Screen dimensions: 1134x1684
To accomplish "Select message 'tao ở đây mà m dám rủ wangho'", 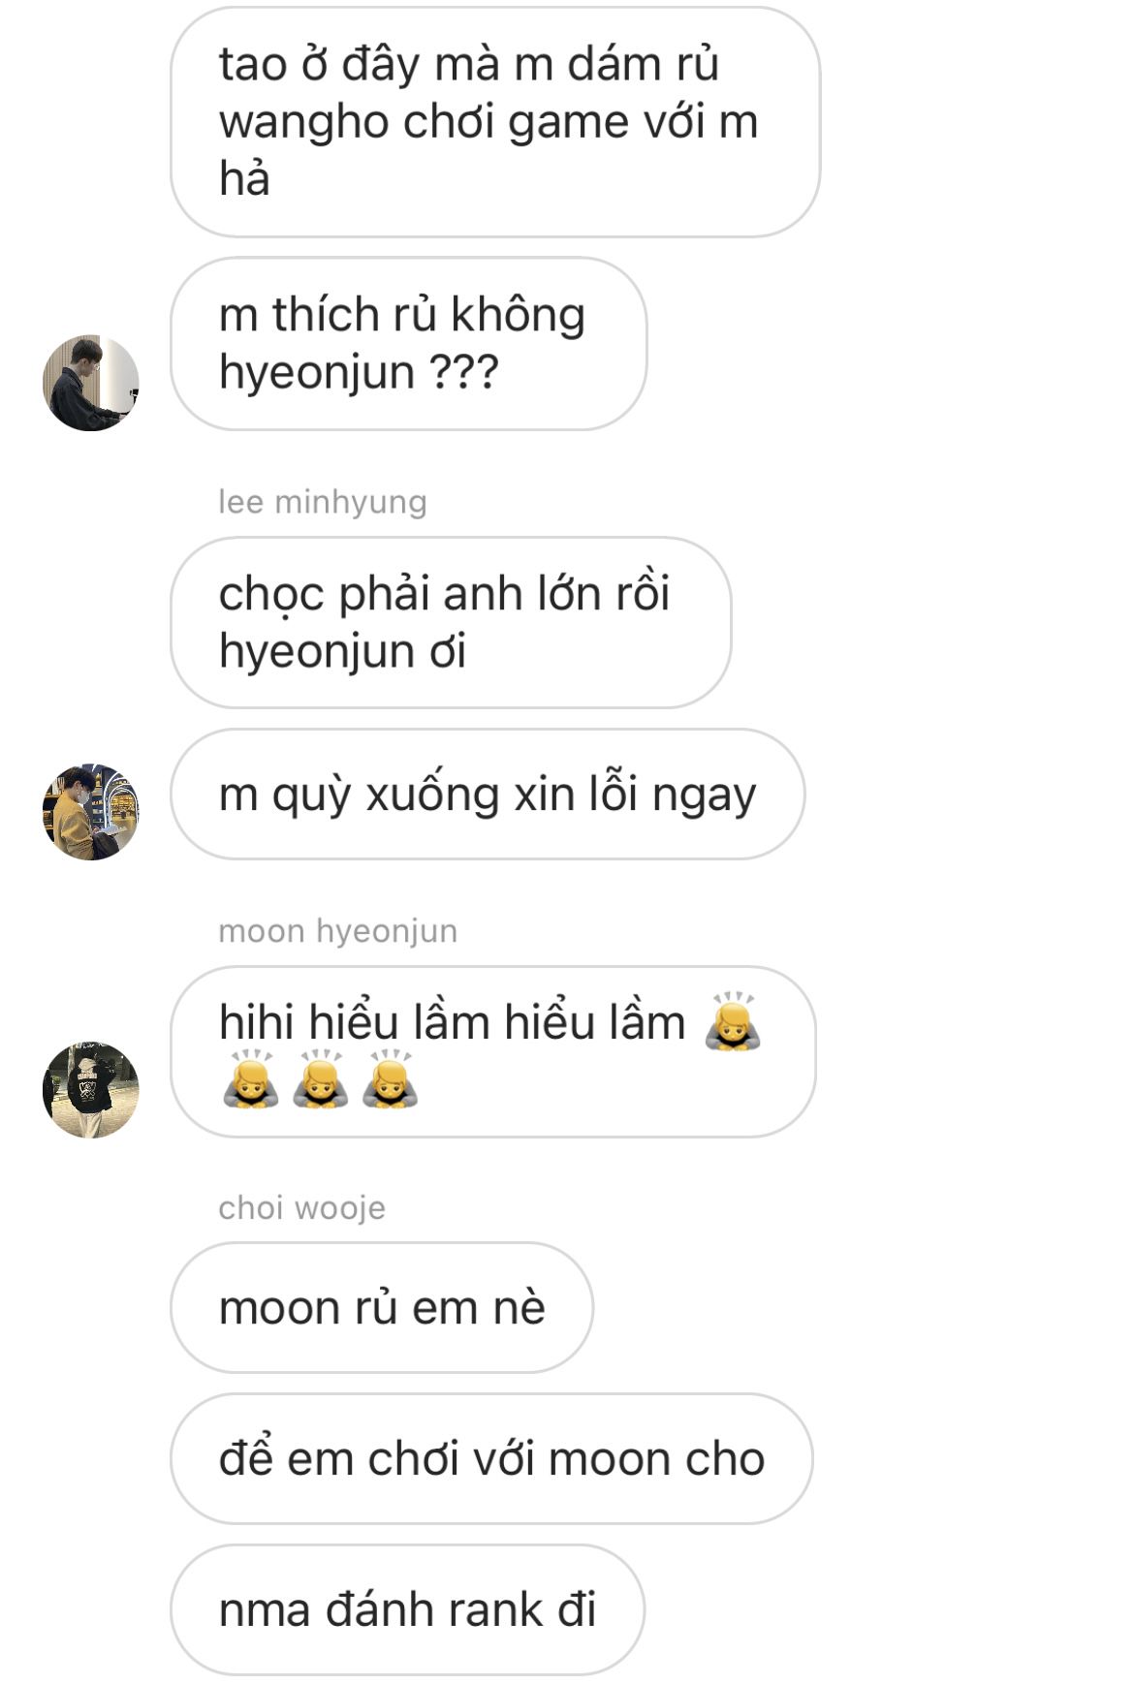I will (x=495, y=122).
